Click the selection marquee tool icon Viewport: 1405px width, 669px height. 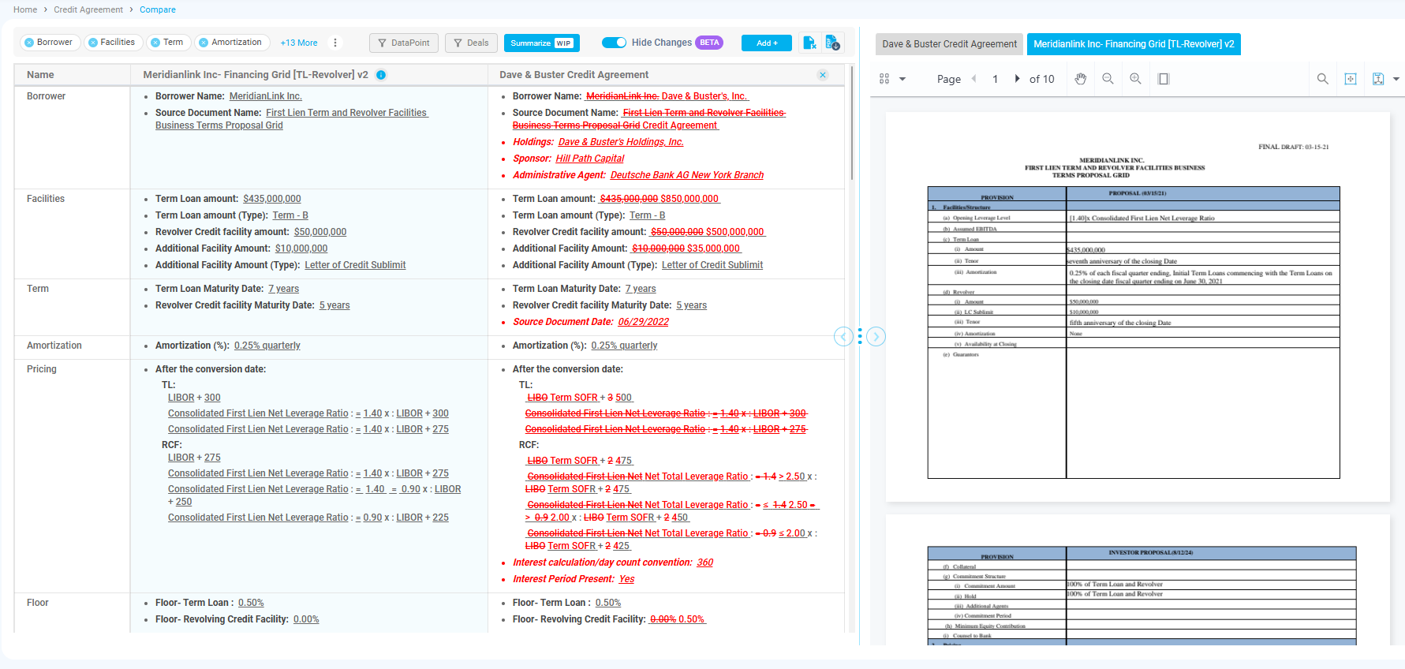tap(1351, 79)
